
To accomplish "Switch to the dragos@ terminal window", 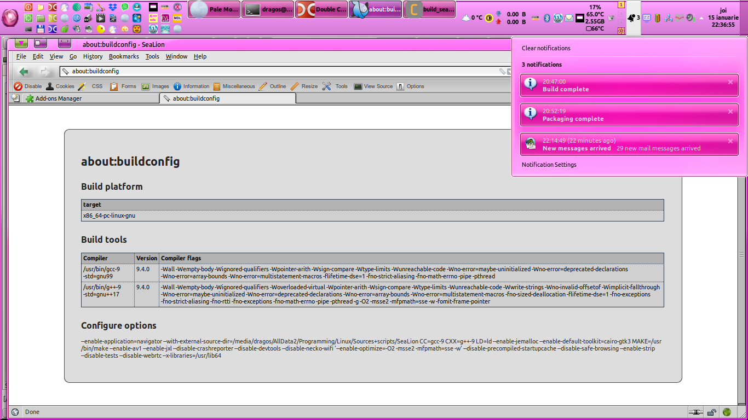I will click(x=267, y=9).
